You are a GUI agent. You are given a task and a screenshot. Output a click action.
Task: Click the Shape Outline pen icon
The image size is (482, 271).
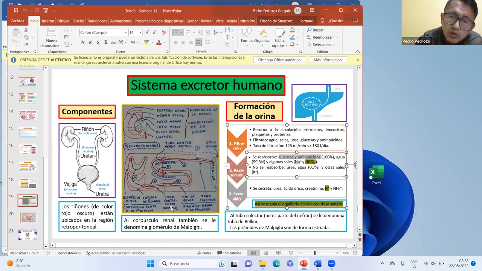pos(292,38)
